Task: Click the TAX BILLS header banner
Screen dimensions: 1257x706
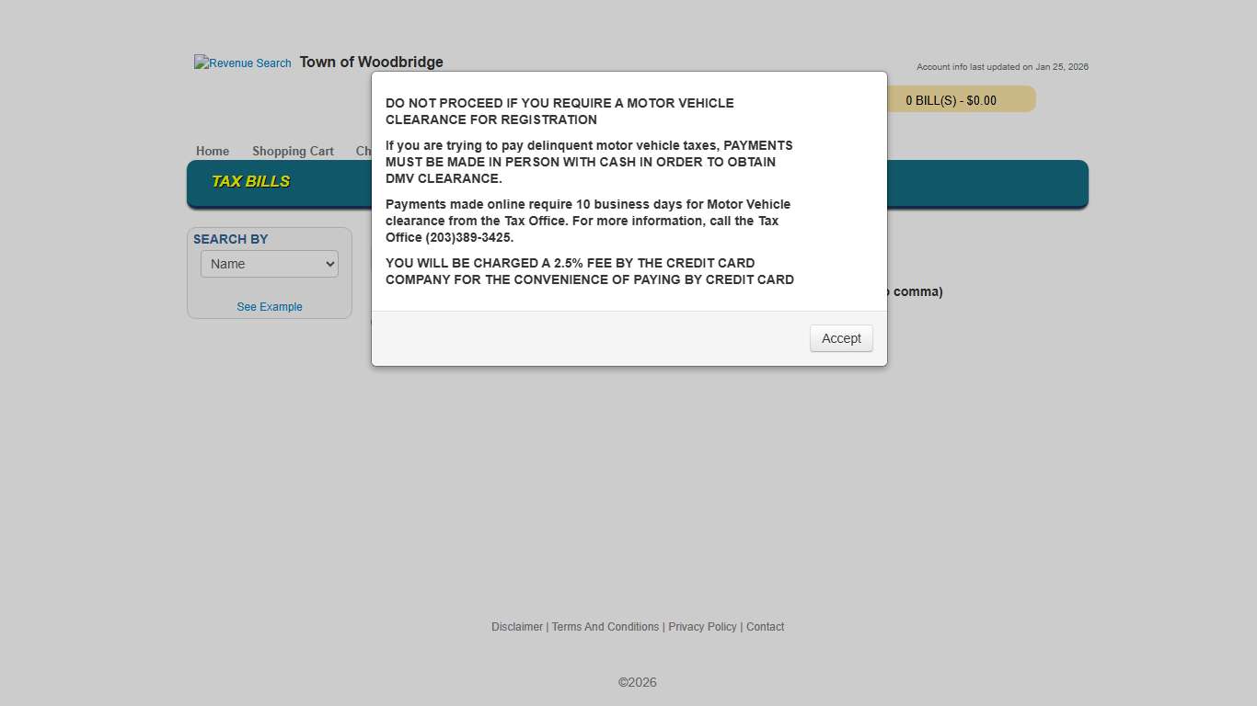Action: tap(251, 181)
